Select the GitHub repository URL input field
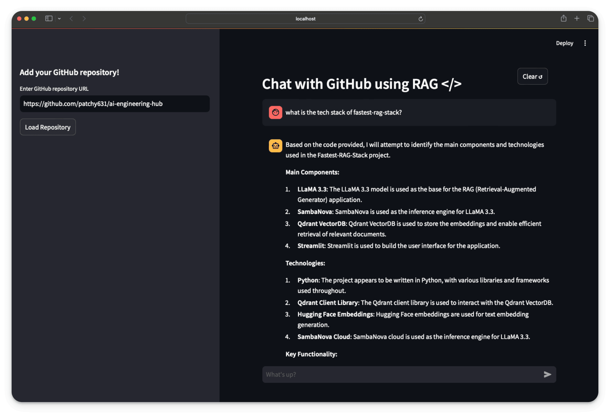This screenshot has width=610, height=413. tap(114, 104)
